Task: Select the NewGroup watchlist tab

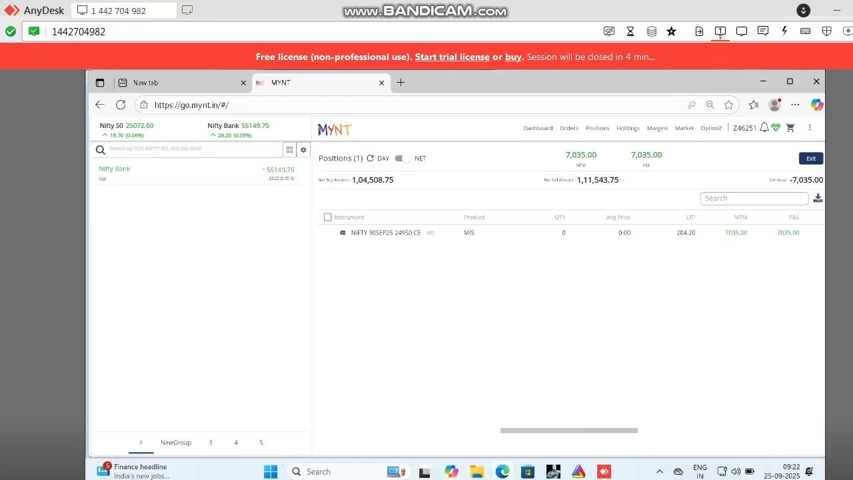Action: 176,443
